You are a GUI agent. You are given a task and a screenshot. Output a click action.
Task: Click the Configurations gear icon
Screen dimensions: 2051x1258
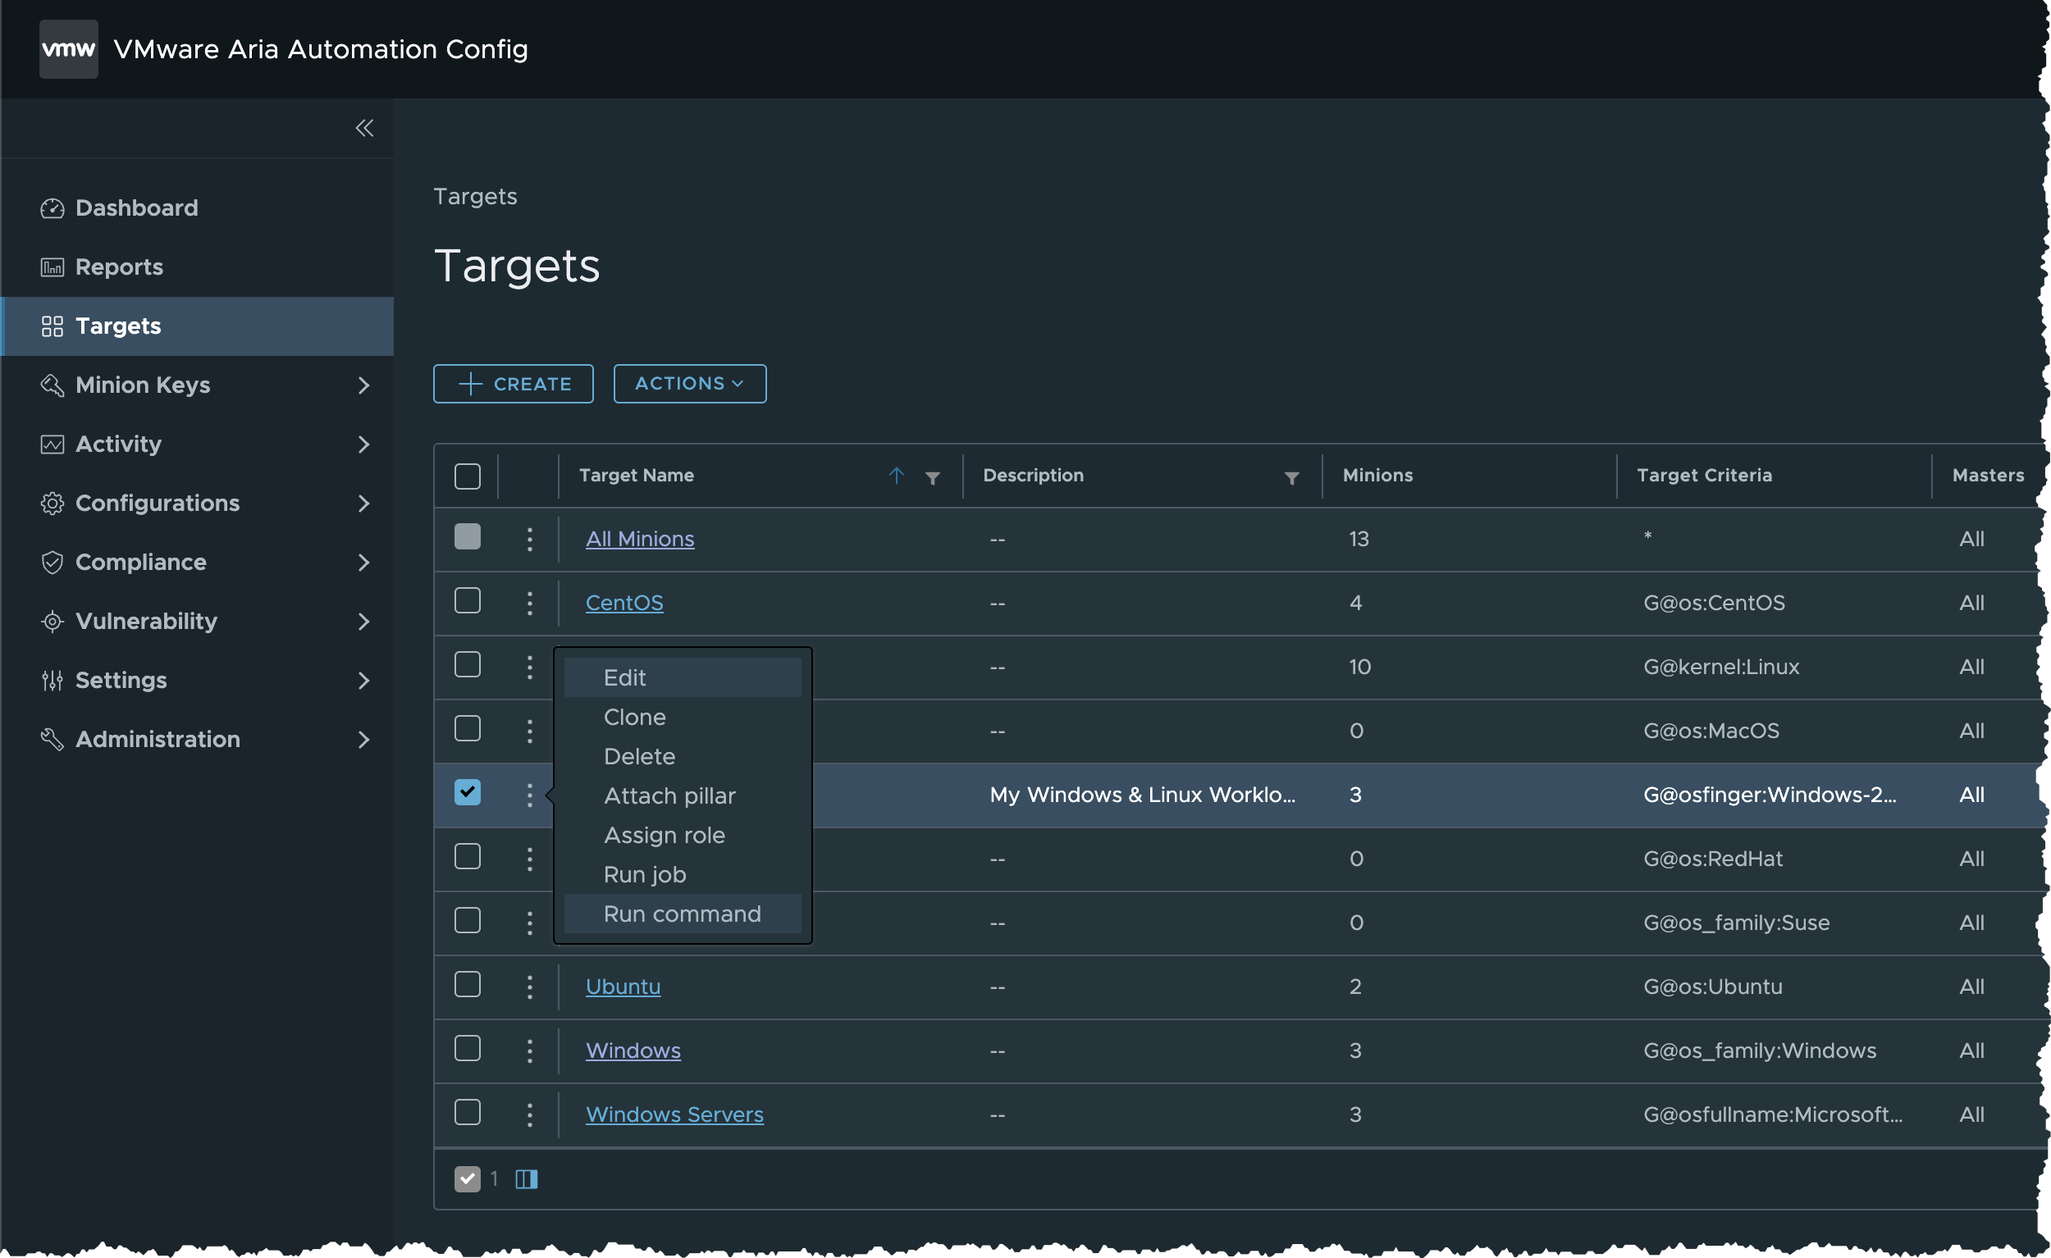(x=52, y=504)
